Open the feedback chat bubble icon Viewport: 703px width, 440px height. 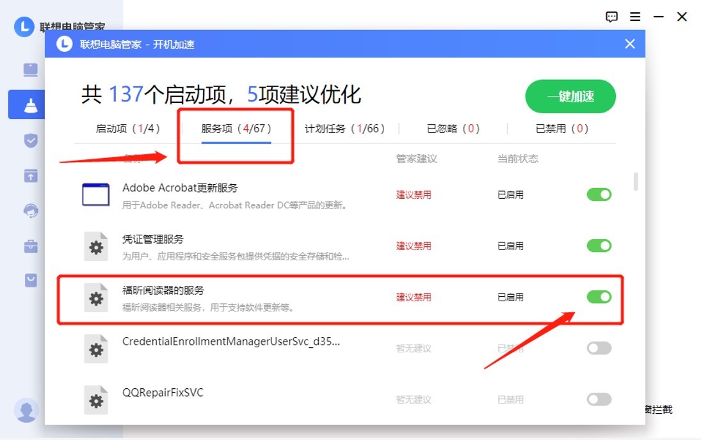611,17
